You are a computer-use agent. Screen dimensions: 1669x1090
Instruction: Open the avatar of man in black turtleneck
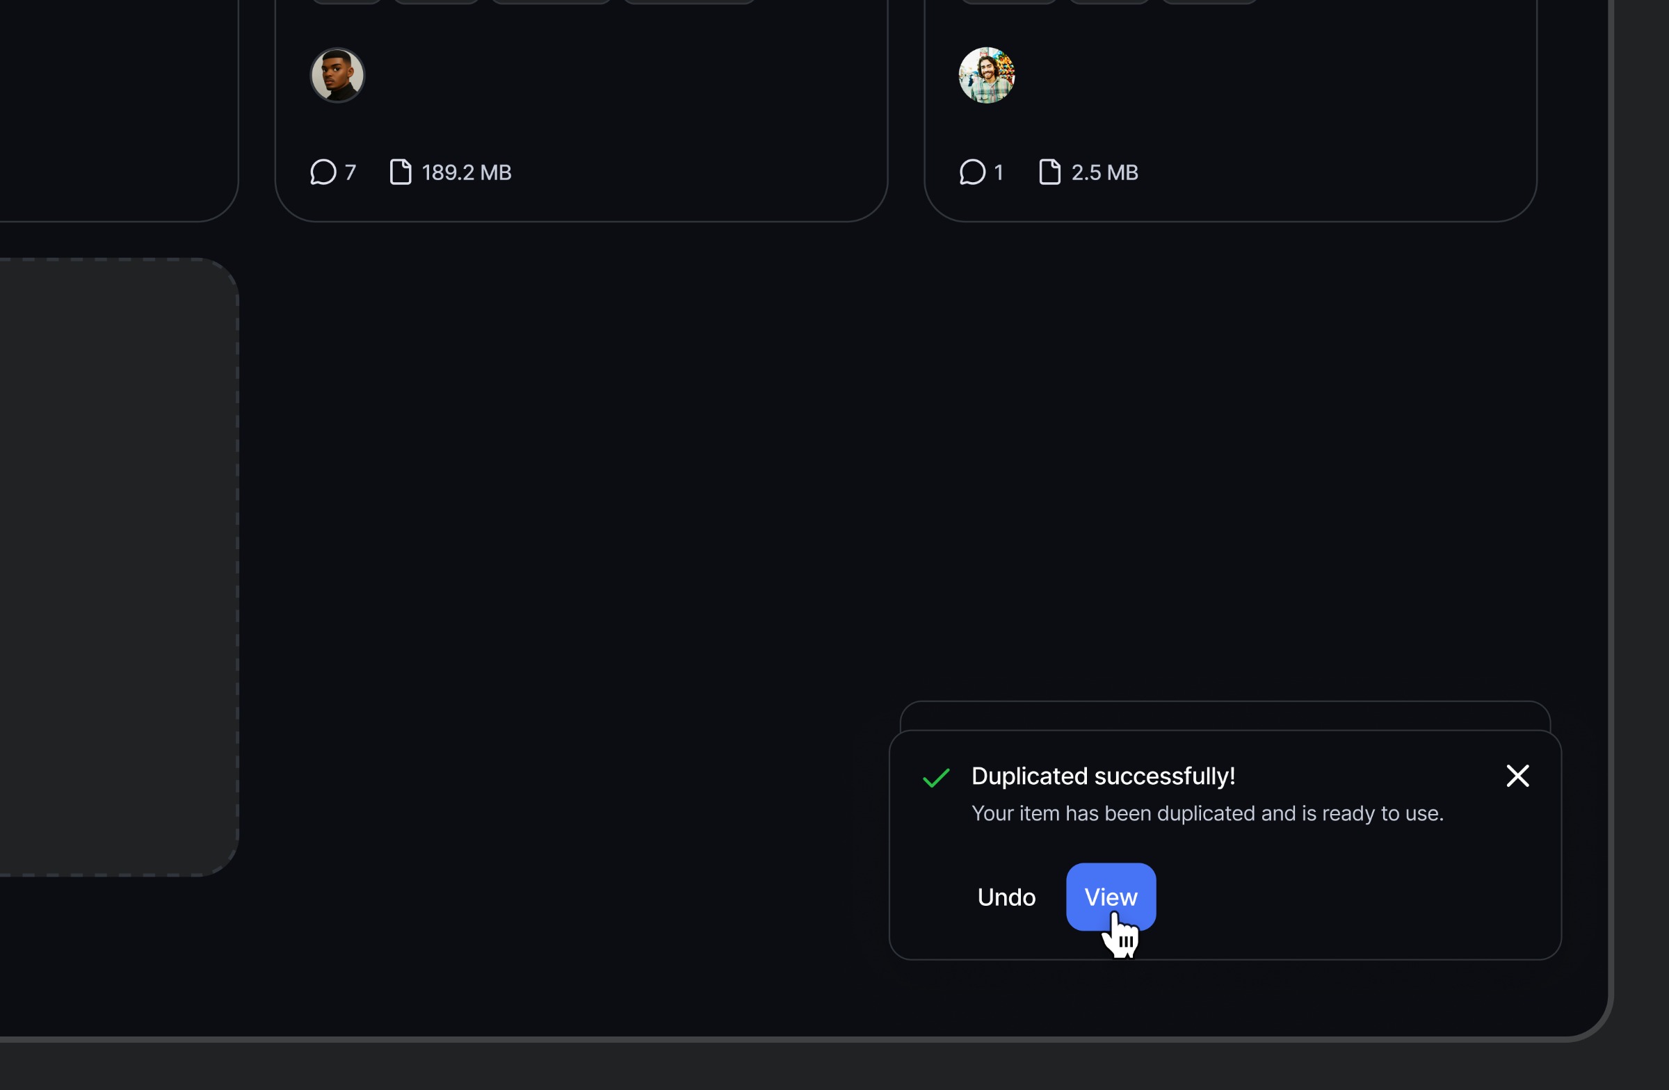tap(337, 75)
